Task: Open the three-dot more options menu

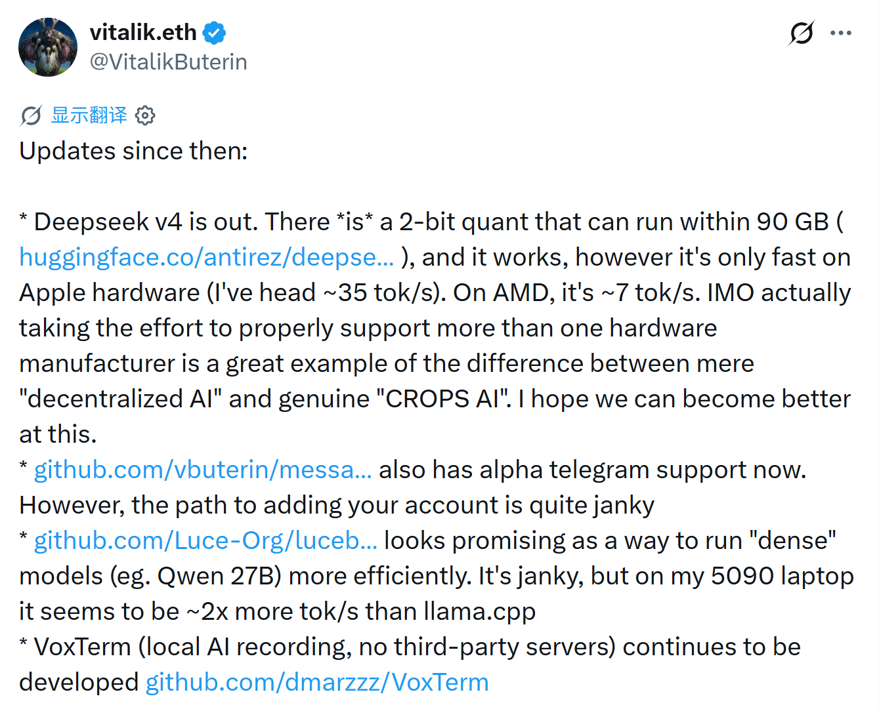Action: [x=841, y=33]
